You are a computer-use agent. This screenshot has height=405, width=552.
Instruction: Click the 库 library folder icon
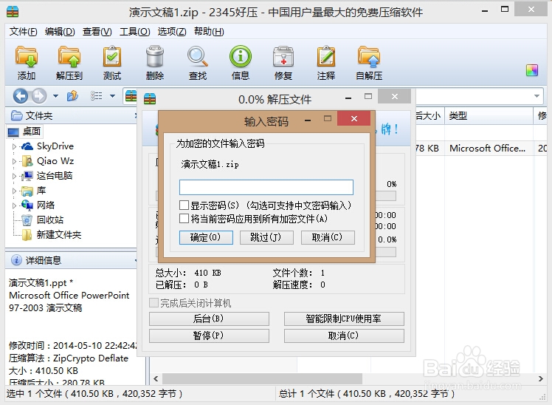pyautogui.click(x=27, y=191)
